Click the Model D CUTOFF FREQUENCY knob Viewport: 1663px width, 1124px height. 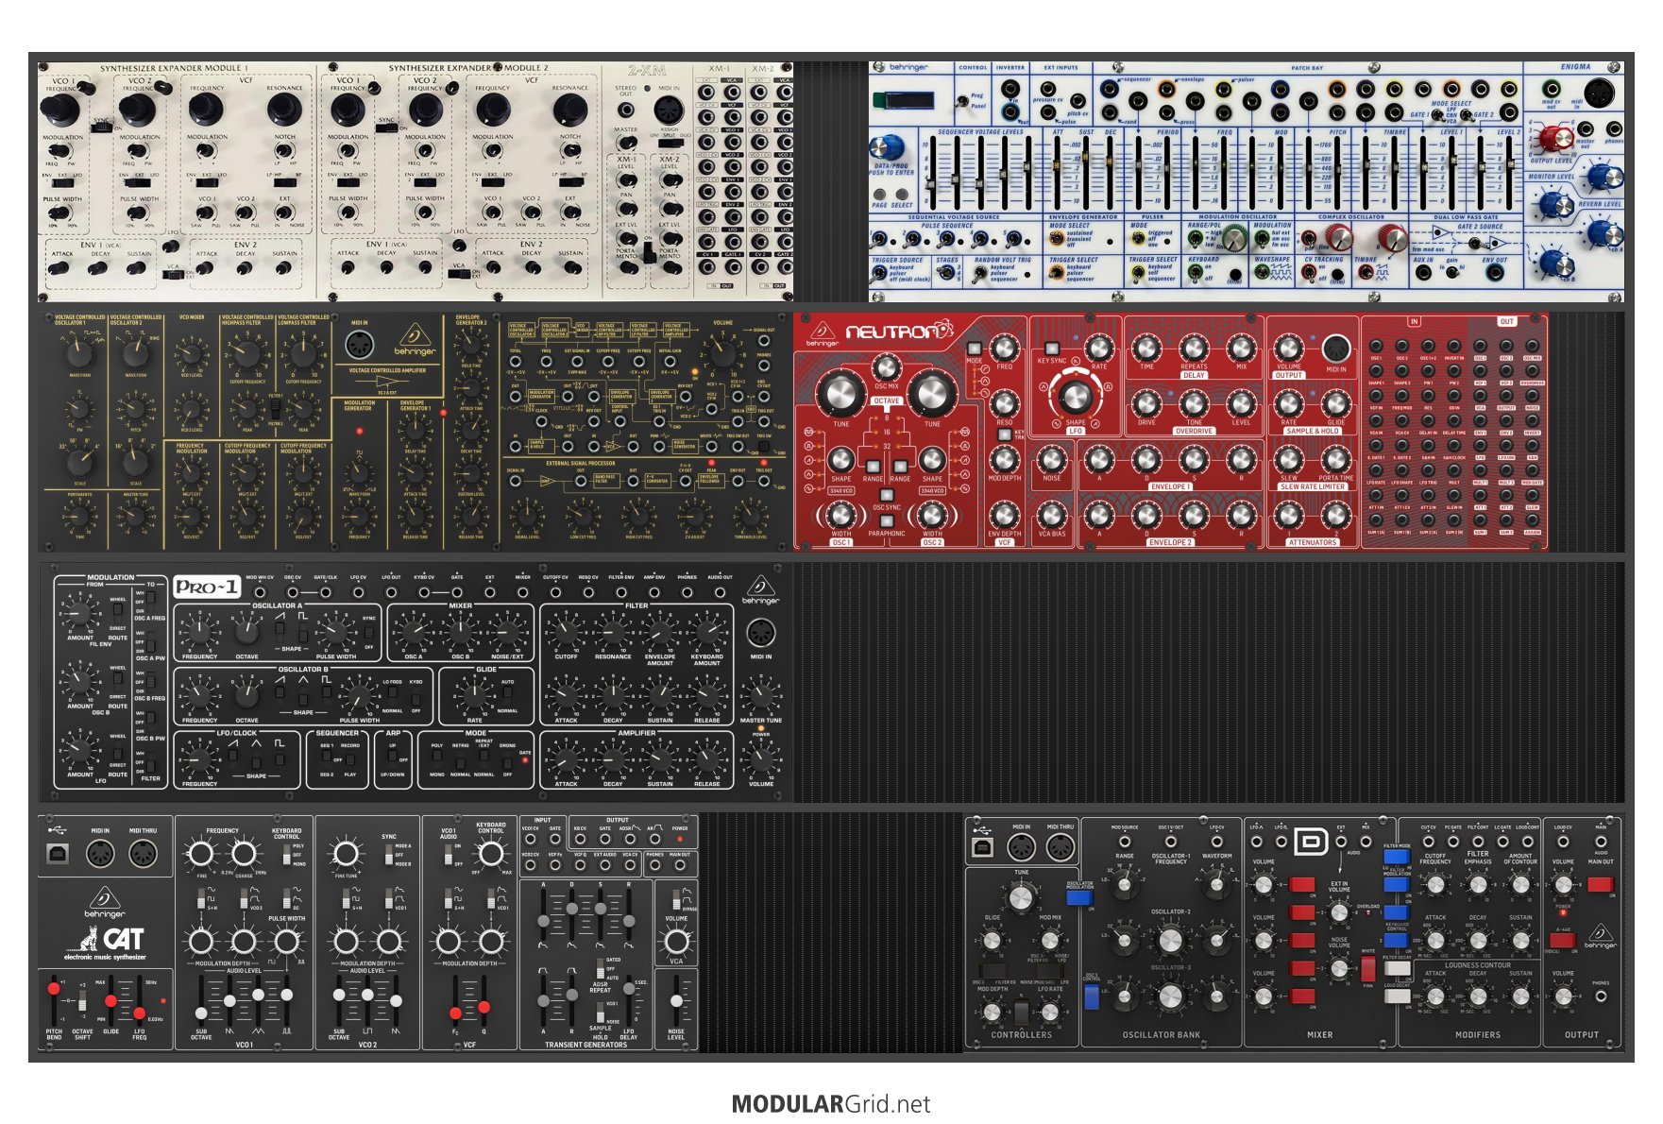tap(1435, 885)
